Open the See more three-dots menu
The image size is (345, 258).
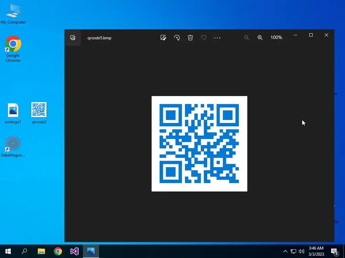(217, 38)
